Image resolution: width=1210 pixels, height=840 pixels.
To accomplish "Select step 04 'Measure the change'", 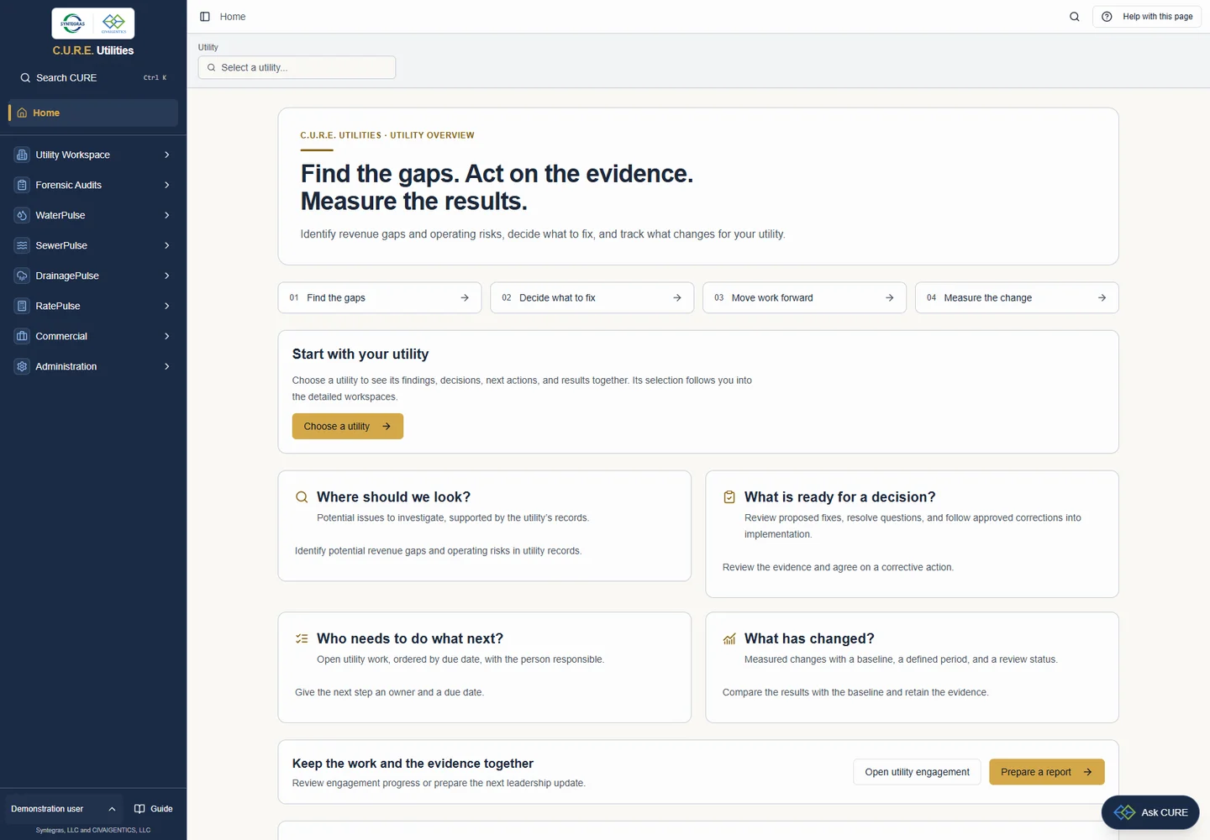I will (1017, 297).
